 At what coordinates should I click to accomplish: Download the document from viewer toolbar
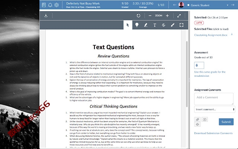[x=46, y=16]
